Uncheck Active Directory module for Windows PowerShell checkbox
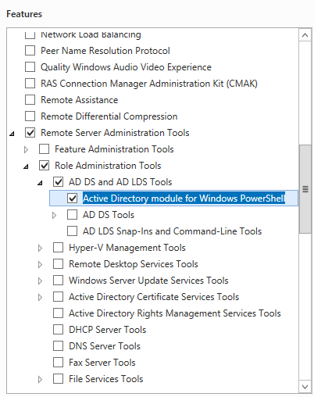 (x=72, y=198)
